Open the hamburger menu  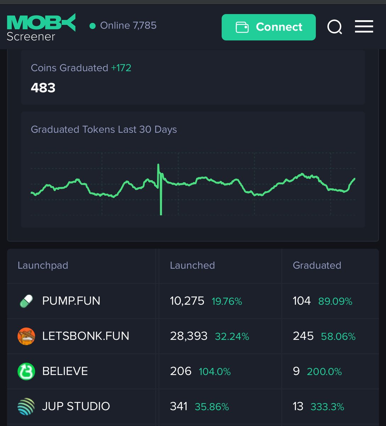[x=364, y=27]
